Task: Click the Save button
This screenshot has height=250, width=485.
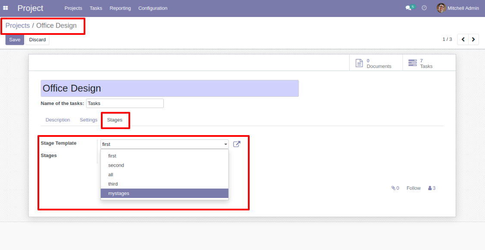Action: click(15, 40)
